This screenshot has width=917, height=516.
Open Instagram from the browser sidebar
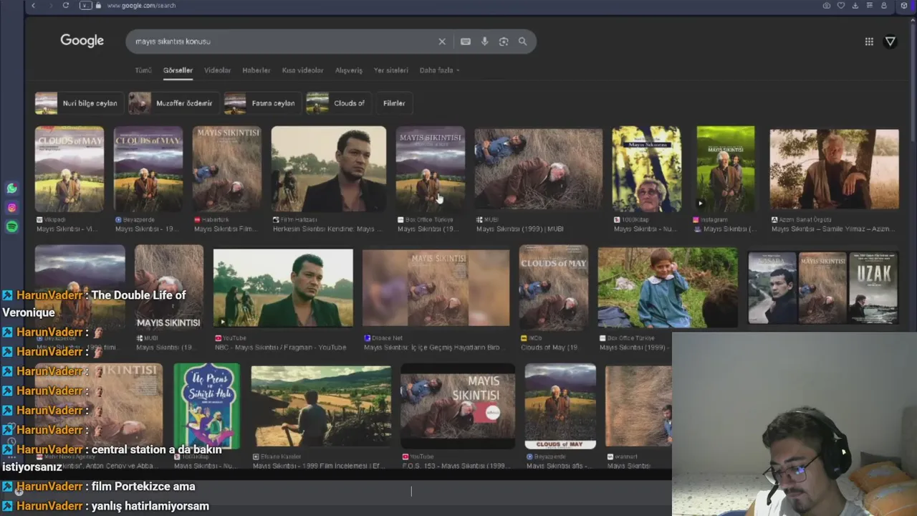click(11, 208)
